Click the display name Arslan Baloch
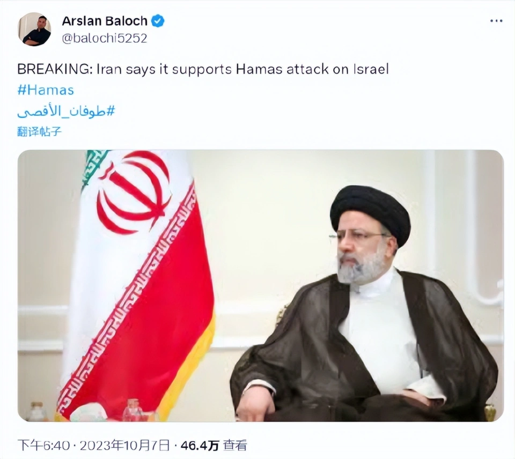 coord(105,21)
